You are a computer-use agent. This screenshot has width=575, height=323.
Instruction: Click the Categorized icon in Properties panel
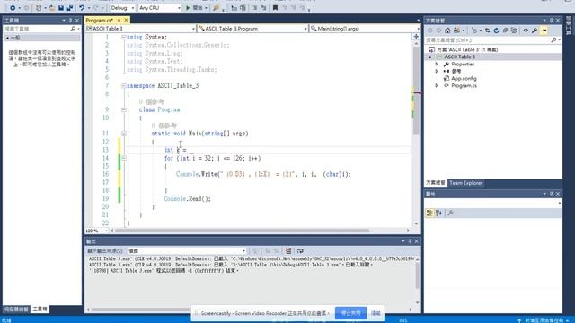pyautogui.click(x=429, y=213)
